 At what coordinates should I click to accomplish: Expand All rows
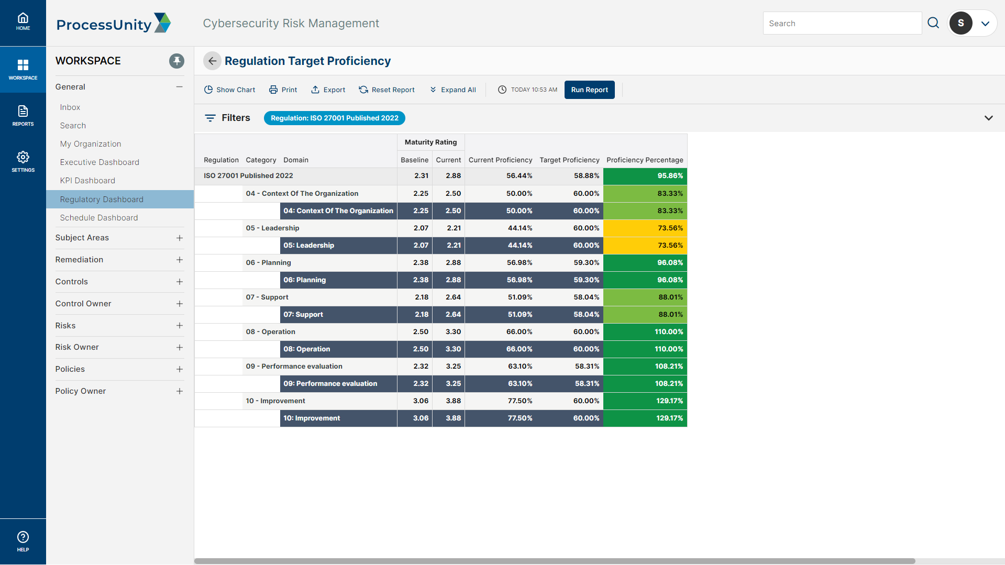[x=452, y=90]
